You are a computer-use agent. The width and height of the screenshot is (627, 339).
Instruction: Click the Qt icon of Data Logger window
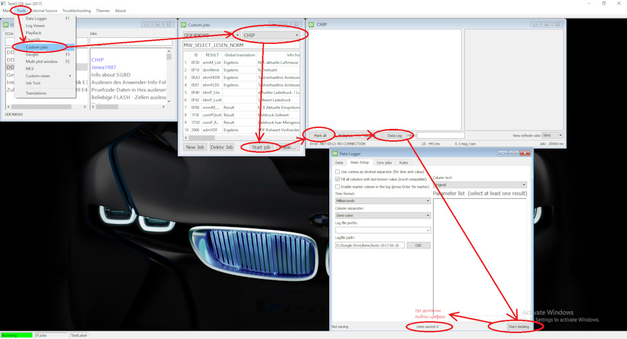[x=335, y=153]
